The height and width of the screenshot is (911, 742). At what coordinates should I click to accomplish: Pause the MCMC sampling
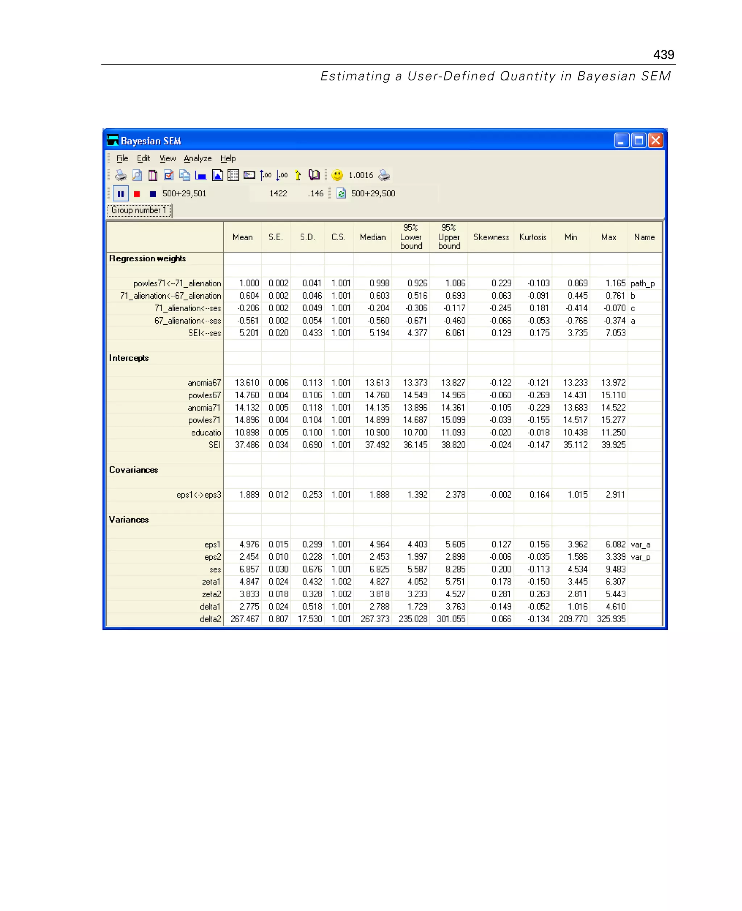[x=121, y=194]
